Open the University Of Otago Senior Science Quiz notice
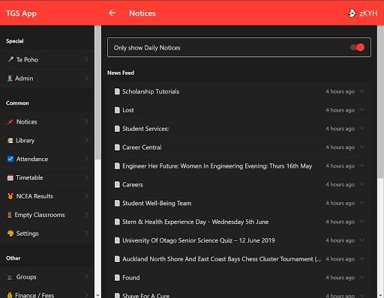 pos(239,240)
